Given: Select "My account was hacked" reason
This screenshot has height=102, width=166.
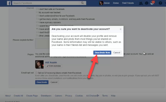Looking at the screenshot, I should 37,12.
